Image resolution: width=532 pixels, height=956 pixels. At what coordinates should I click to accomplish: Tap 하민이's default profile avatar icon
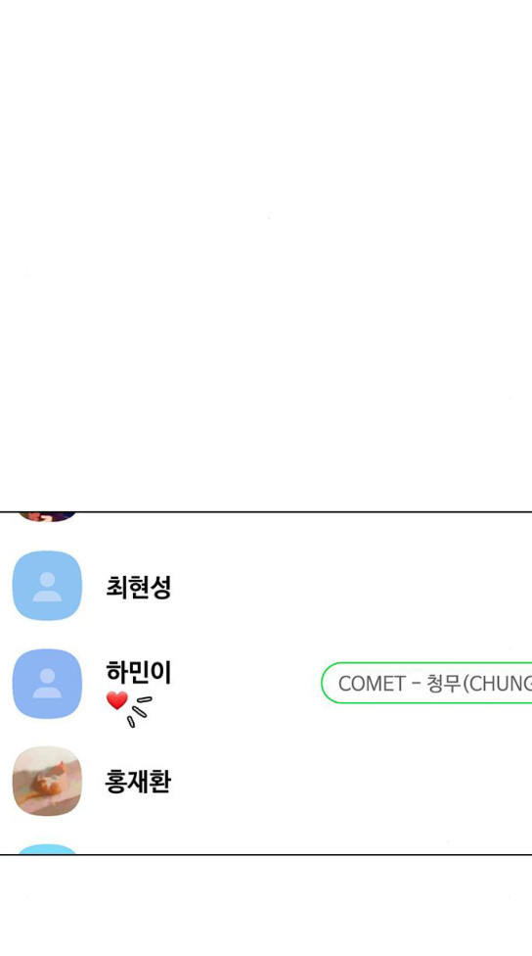[47, 684]
